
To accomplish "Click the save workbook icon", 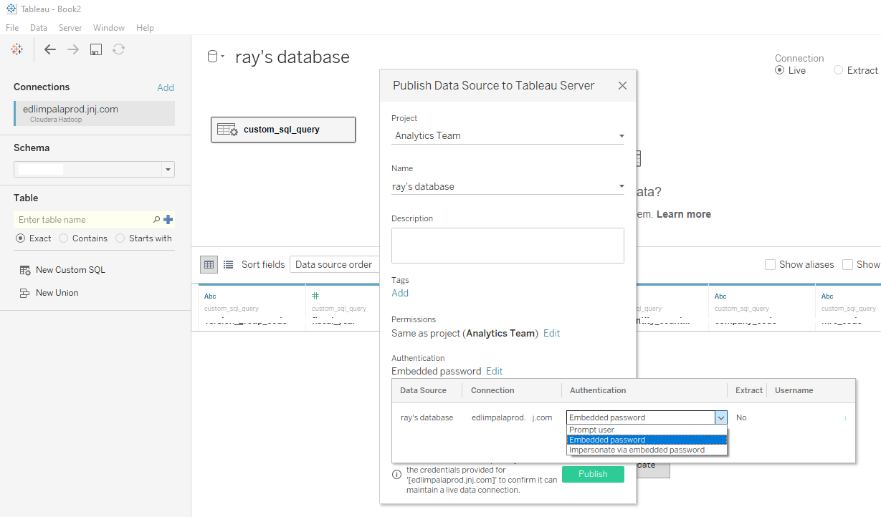I will click(x=95, y=49).
